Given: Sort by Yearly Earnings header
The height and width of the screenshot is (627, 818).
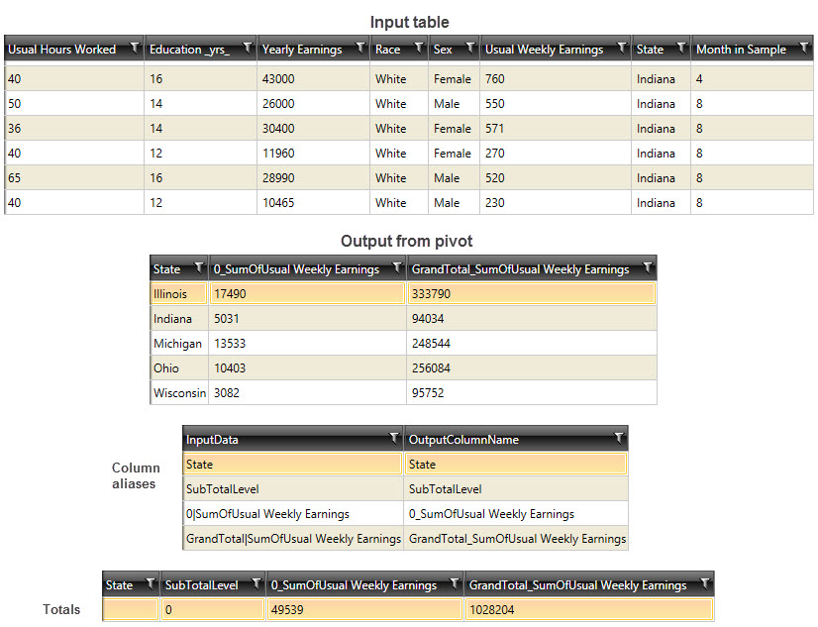Looking at the screenshot, I should [302, 50].
